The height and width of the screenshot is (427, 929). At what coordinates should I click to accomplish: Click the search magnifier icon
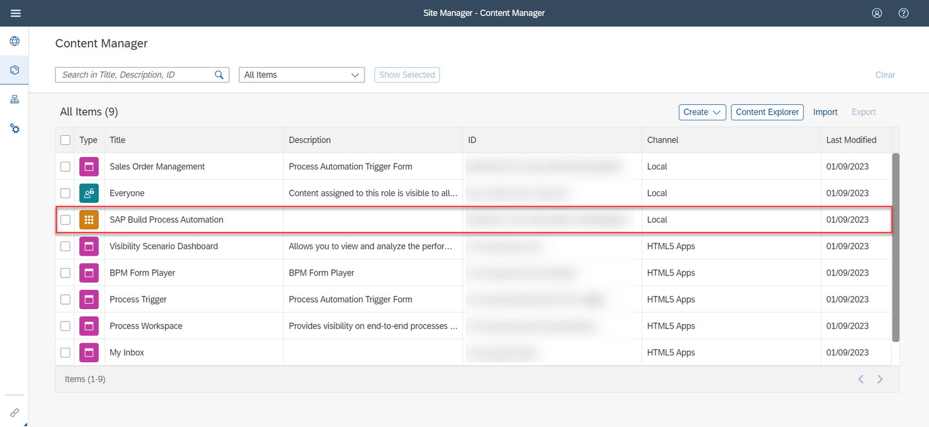(219, 75)
